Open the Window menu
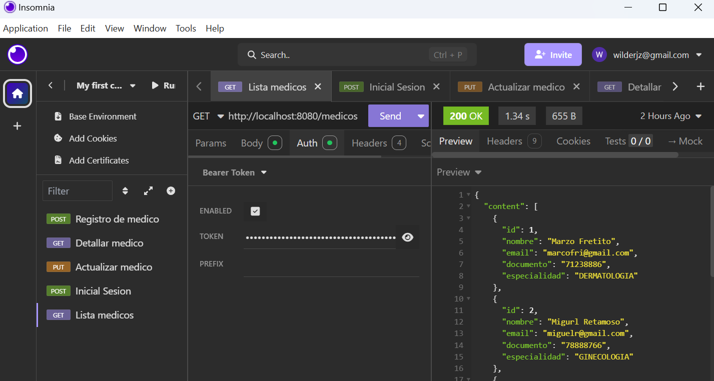This screenshot has width=714, height=381. tap(150, 28)
